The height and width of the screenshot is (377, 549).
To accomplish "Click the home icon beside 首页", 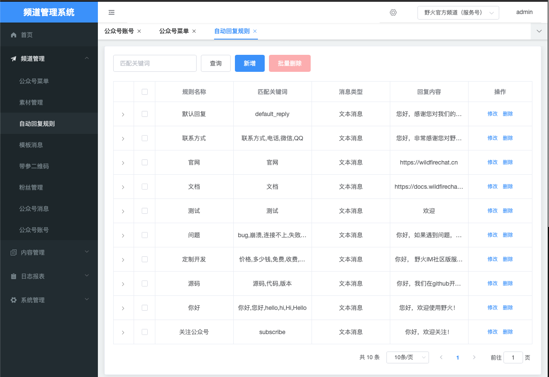I will click(x=14, y=35).
